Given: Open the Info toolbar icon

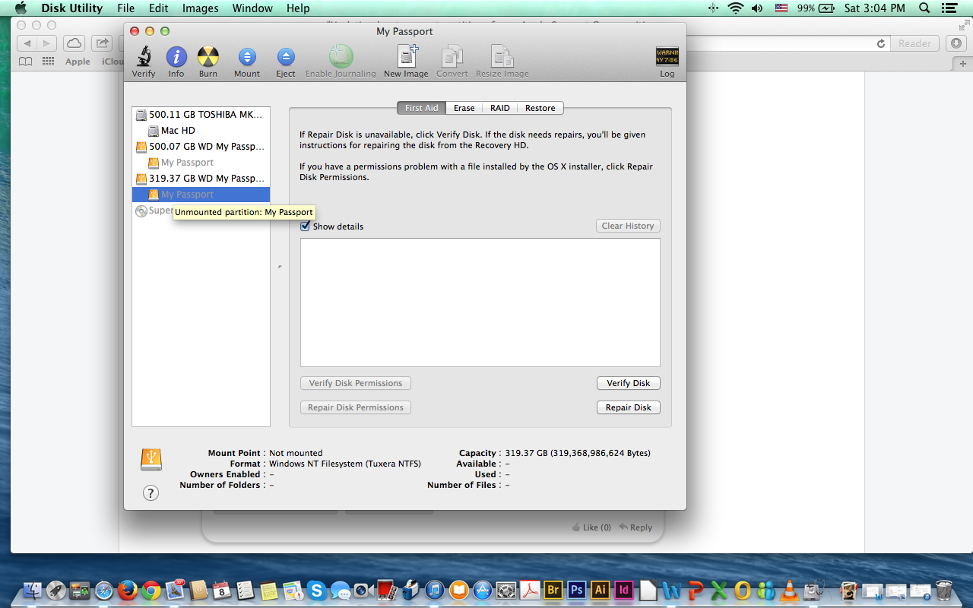Looking at the screenshot, I should (176, 57).
